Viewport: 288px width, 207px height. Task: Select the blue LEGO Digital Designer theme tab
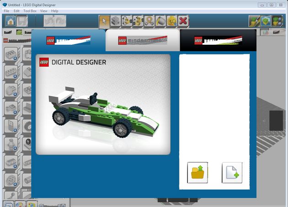[69, 40]
